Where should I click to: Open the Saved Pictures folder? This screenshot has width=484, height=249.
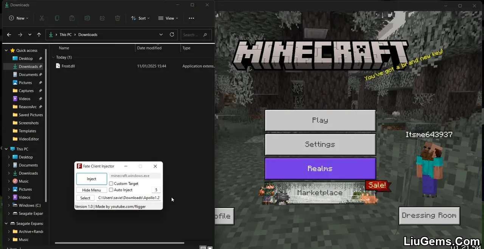[x=30, y=115]
